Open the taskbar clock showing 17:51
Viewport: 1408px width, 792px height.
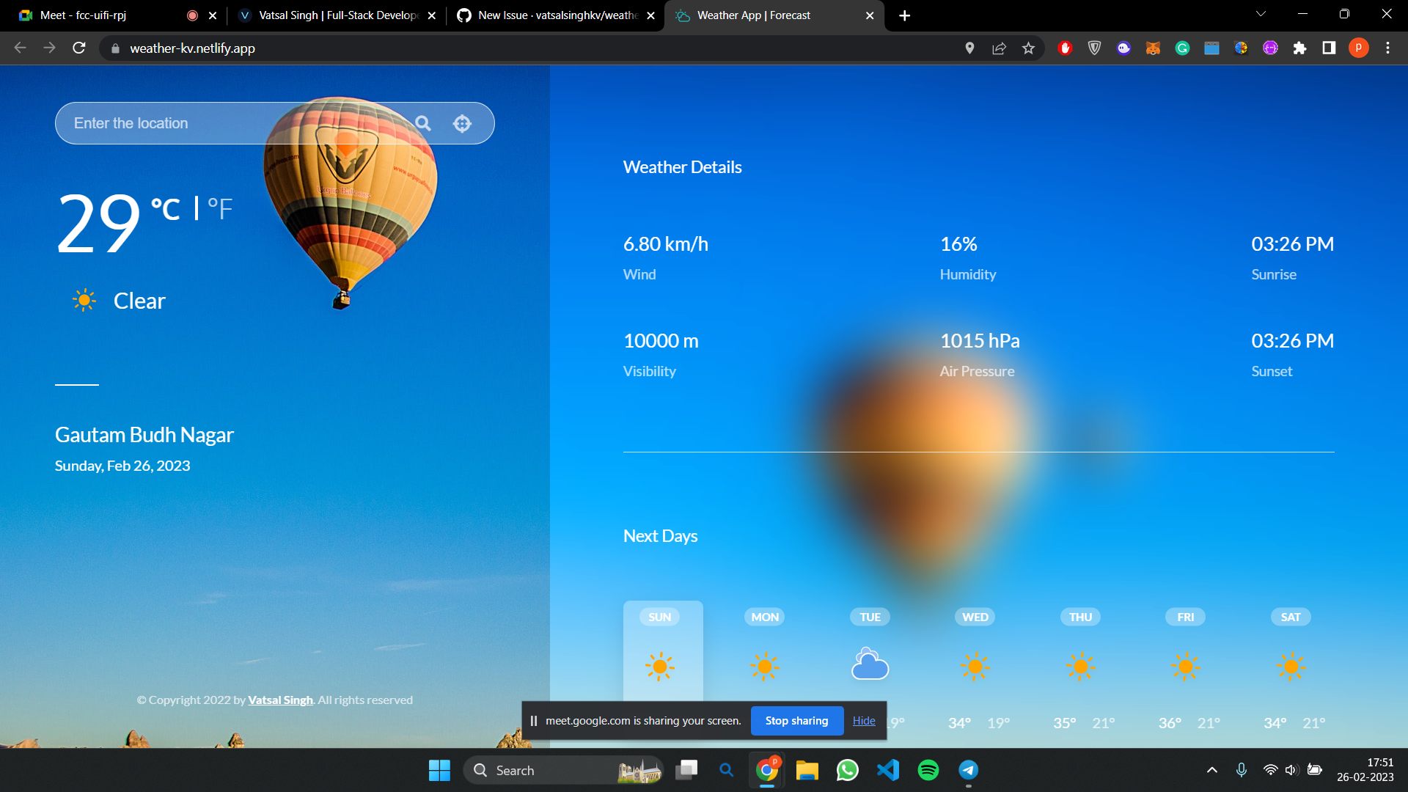click(x=1365, y=770)
